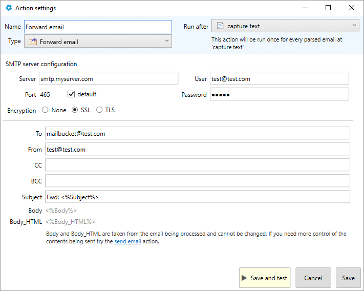The width and height of the screenshot is (364, 291).
Task: Click the User input field
Action: pyautogui.click(x=279, y=78)
